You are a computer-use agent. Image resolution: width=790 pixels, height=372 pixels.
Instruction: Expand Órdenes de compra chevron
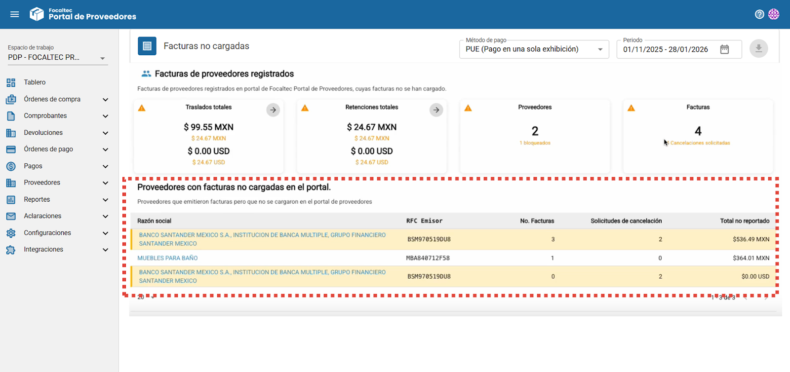(x=105, y=100)
